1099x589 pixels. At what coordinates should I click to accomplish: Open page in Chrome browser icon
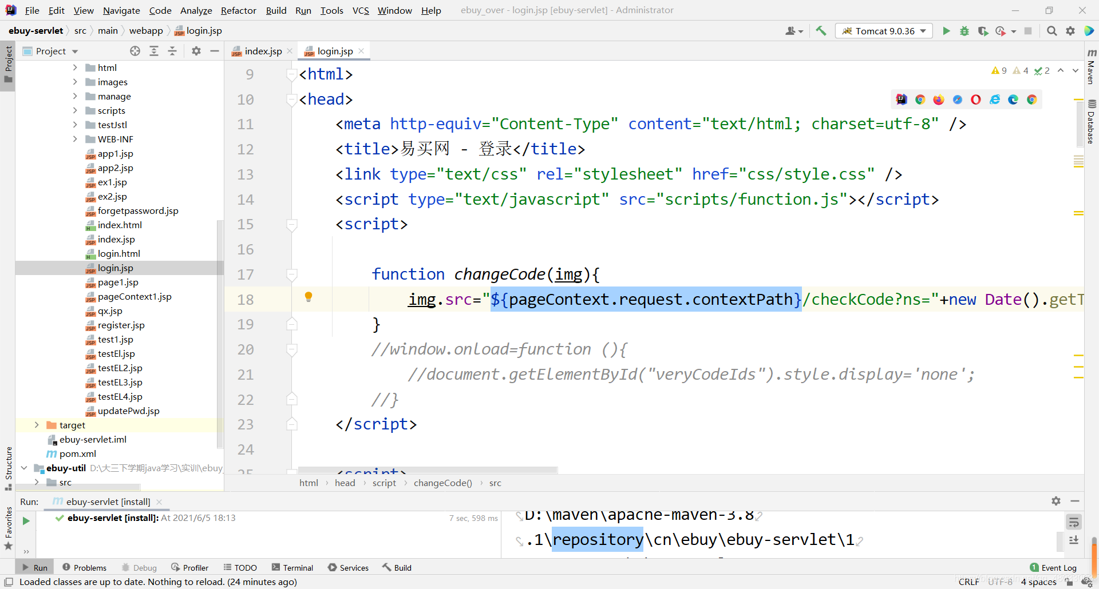point(920,100)
